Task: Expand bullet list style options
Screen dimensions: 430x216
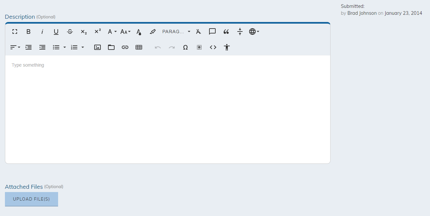Action: pos(65,47)
